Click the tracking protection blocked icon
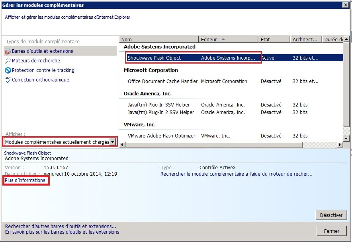Image resolution: width=352 pixels, height=242 pixels. point(8,70)
